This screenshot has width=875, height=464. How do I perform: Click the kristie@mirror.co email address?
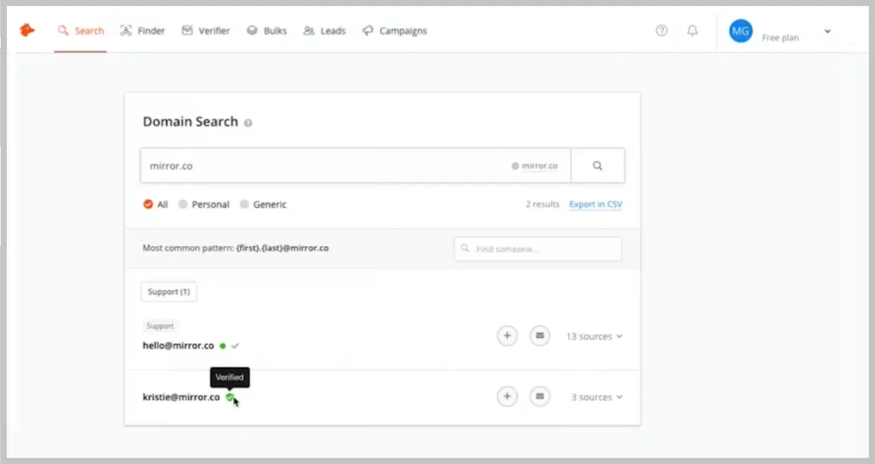tap(182, 397)
